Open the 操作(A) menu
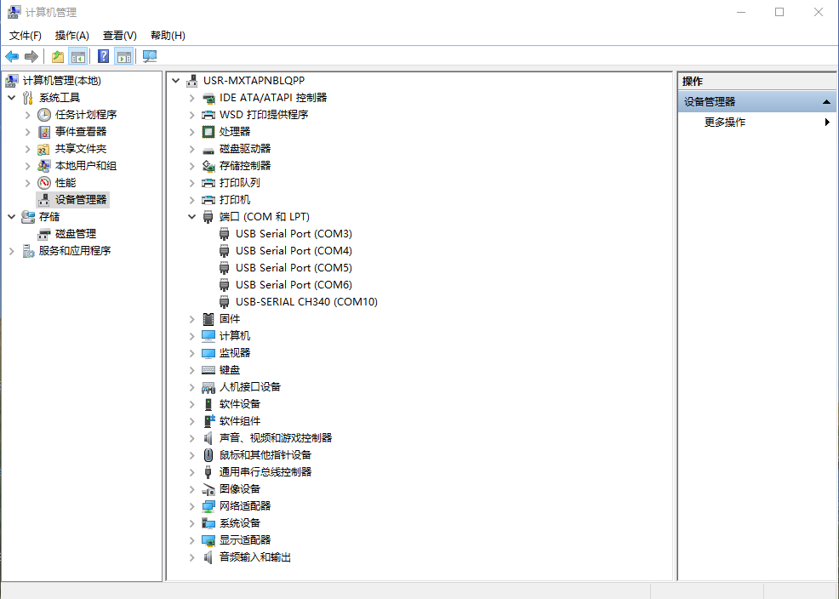Viewport: 839px width, 599px height. [x=72, y=36]
